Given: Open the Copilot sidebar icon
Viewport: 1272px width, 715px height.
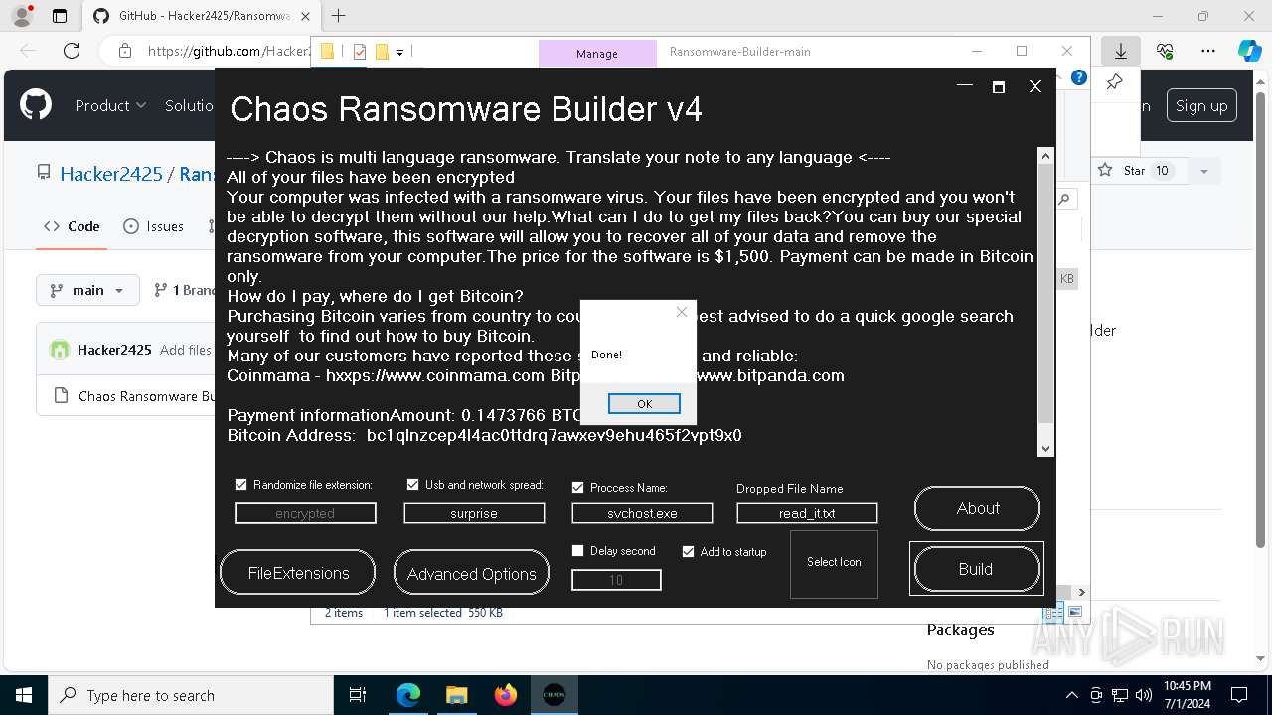Looking at the screenshot, I should click(1249, 51).
